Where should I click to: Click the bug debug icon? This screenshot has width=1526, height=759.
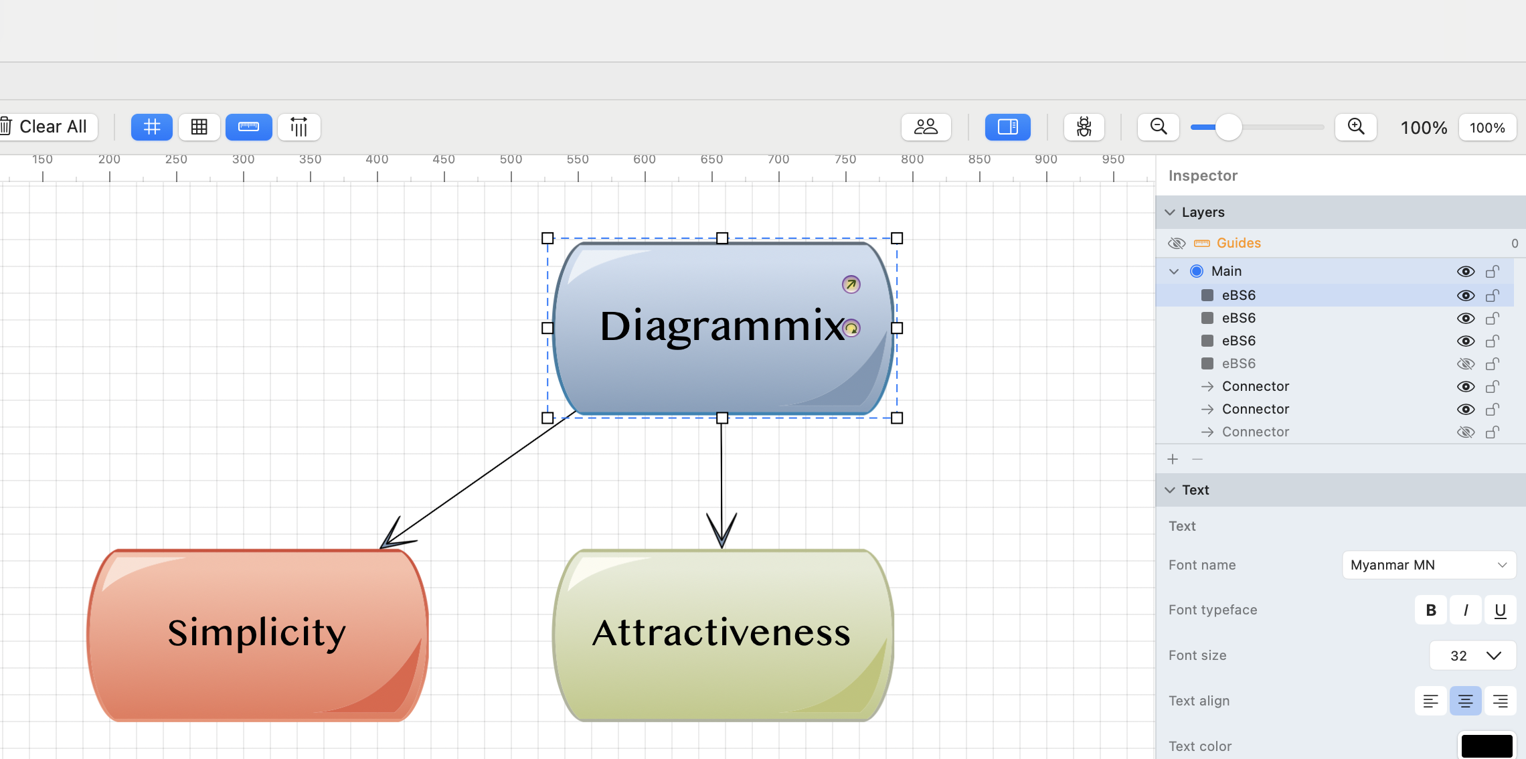click(1084, 126)
